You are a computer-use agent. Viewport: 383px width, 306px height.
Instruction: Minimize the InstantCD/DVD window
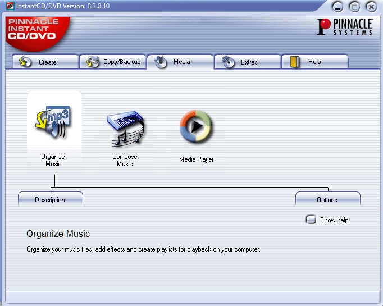(338, 7)
